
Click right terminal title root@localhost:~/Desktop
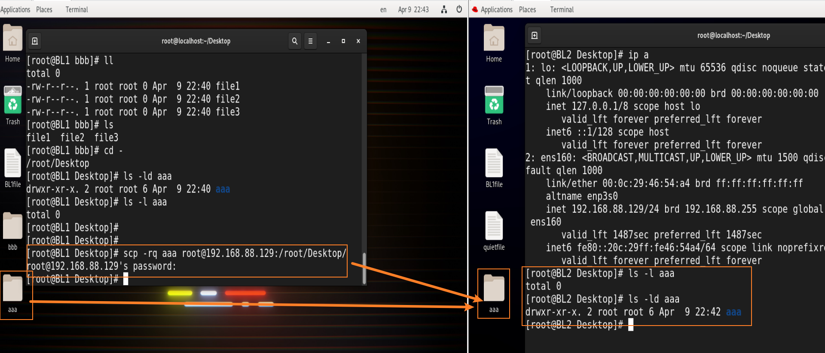[x=733, y=35]
